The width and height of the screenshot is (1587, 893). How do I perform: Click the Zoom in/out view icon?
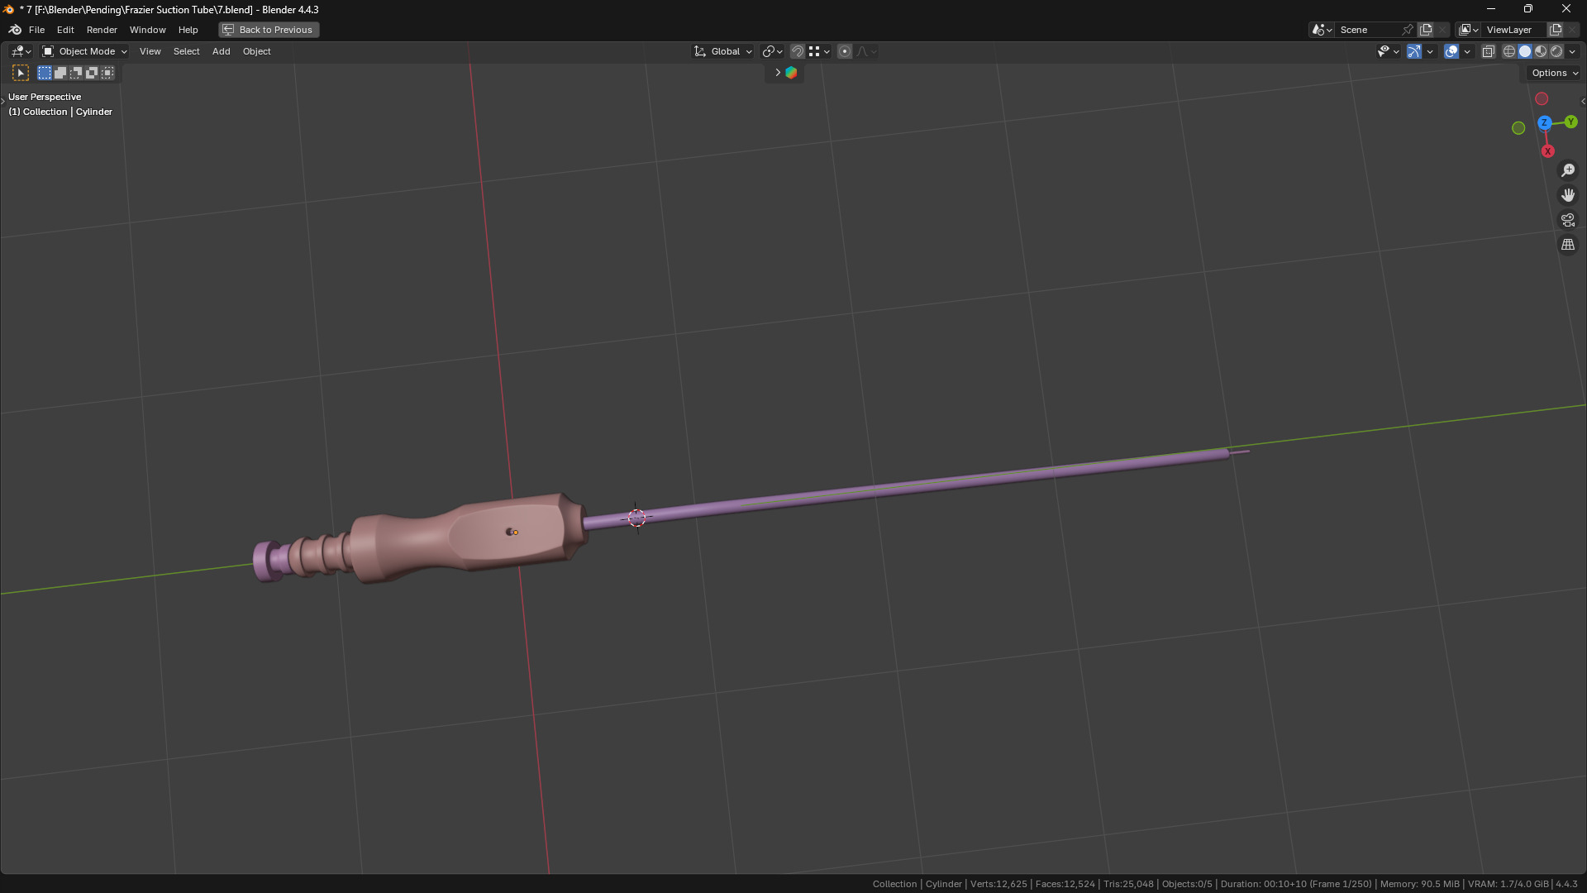click(x=1568, y=170)
